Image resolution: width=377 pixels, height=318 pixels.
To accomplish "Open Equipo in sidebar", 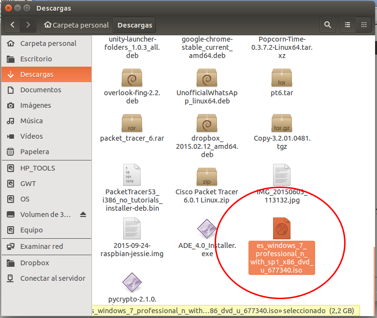I will (x=46, y=230).
